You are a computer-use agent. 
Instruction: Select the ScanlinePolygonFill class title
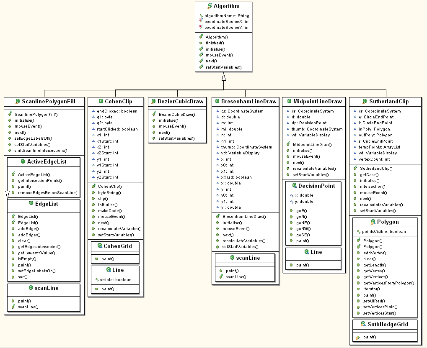[x=49, y=101]
